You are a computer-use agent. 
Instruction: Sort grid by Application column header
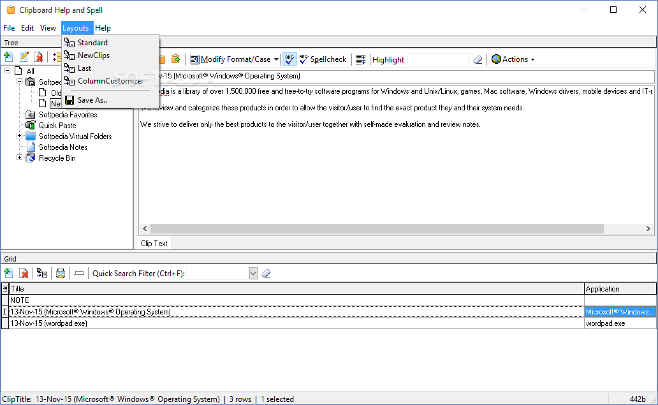(620, 289)
